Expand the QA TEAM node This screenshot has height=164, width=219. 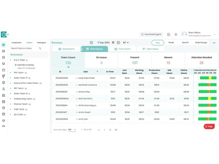pyautogui.click(x=11, y=115)
